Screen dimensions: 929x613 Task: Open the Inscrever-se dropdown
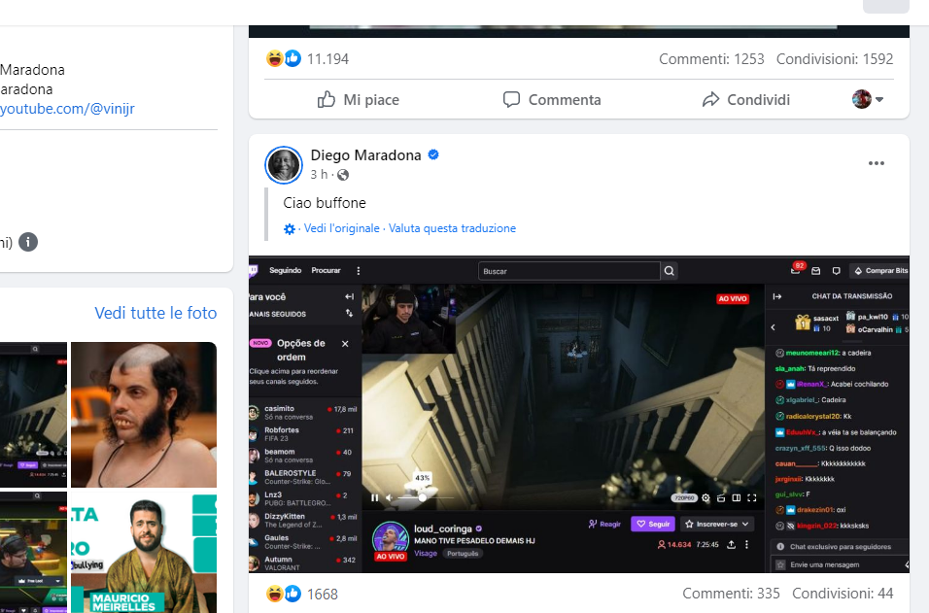717,525
